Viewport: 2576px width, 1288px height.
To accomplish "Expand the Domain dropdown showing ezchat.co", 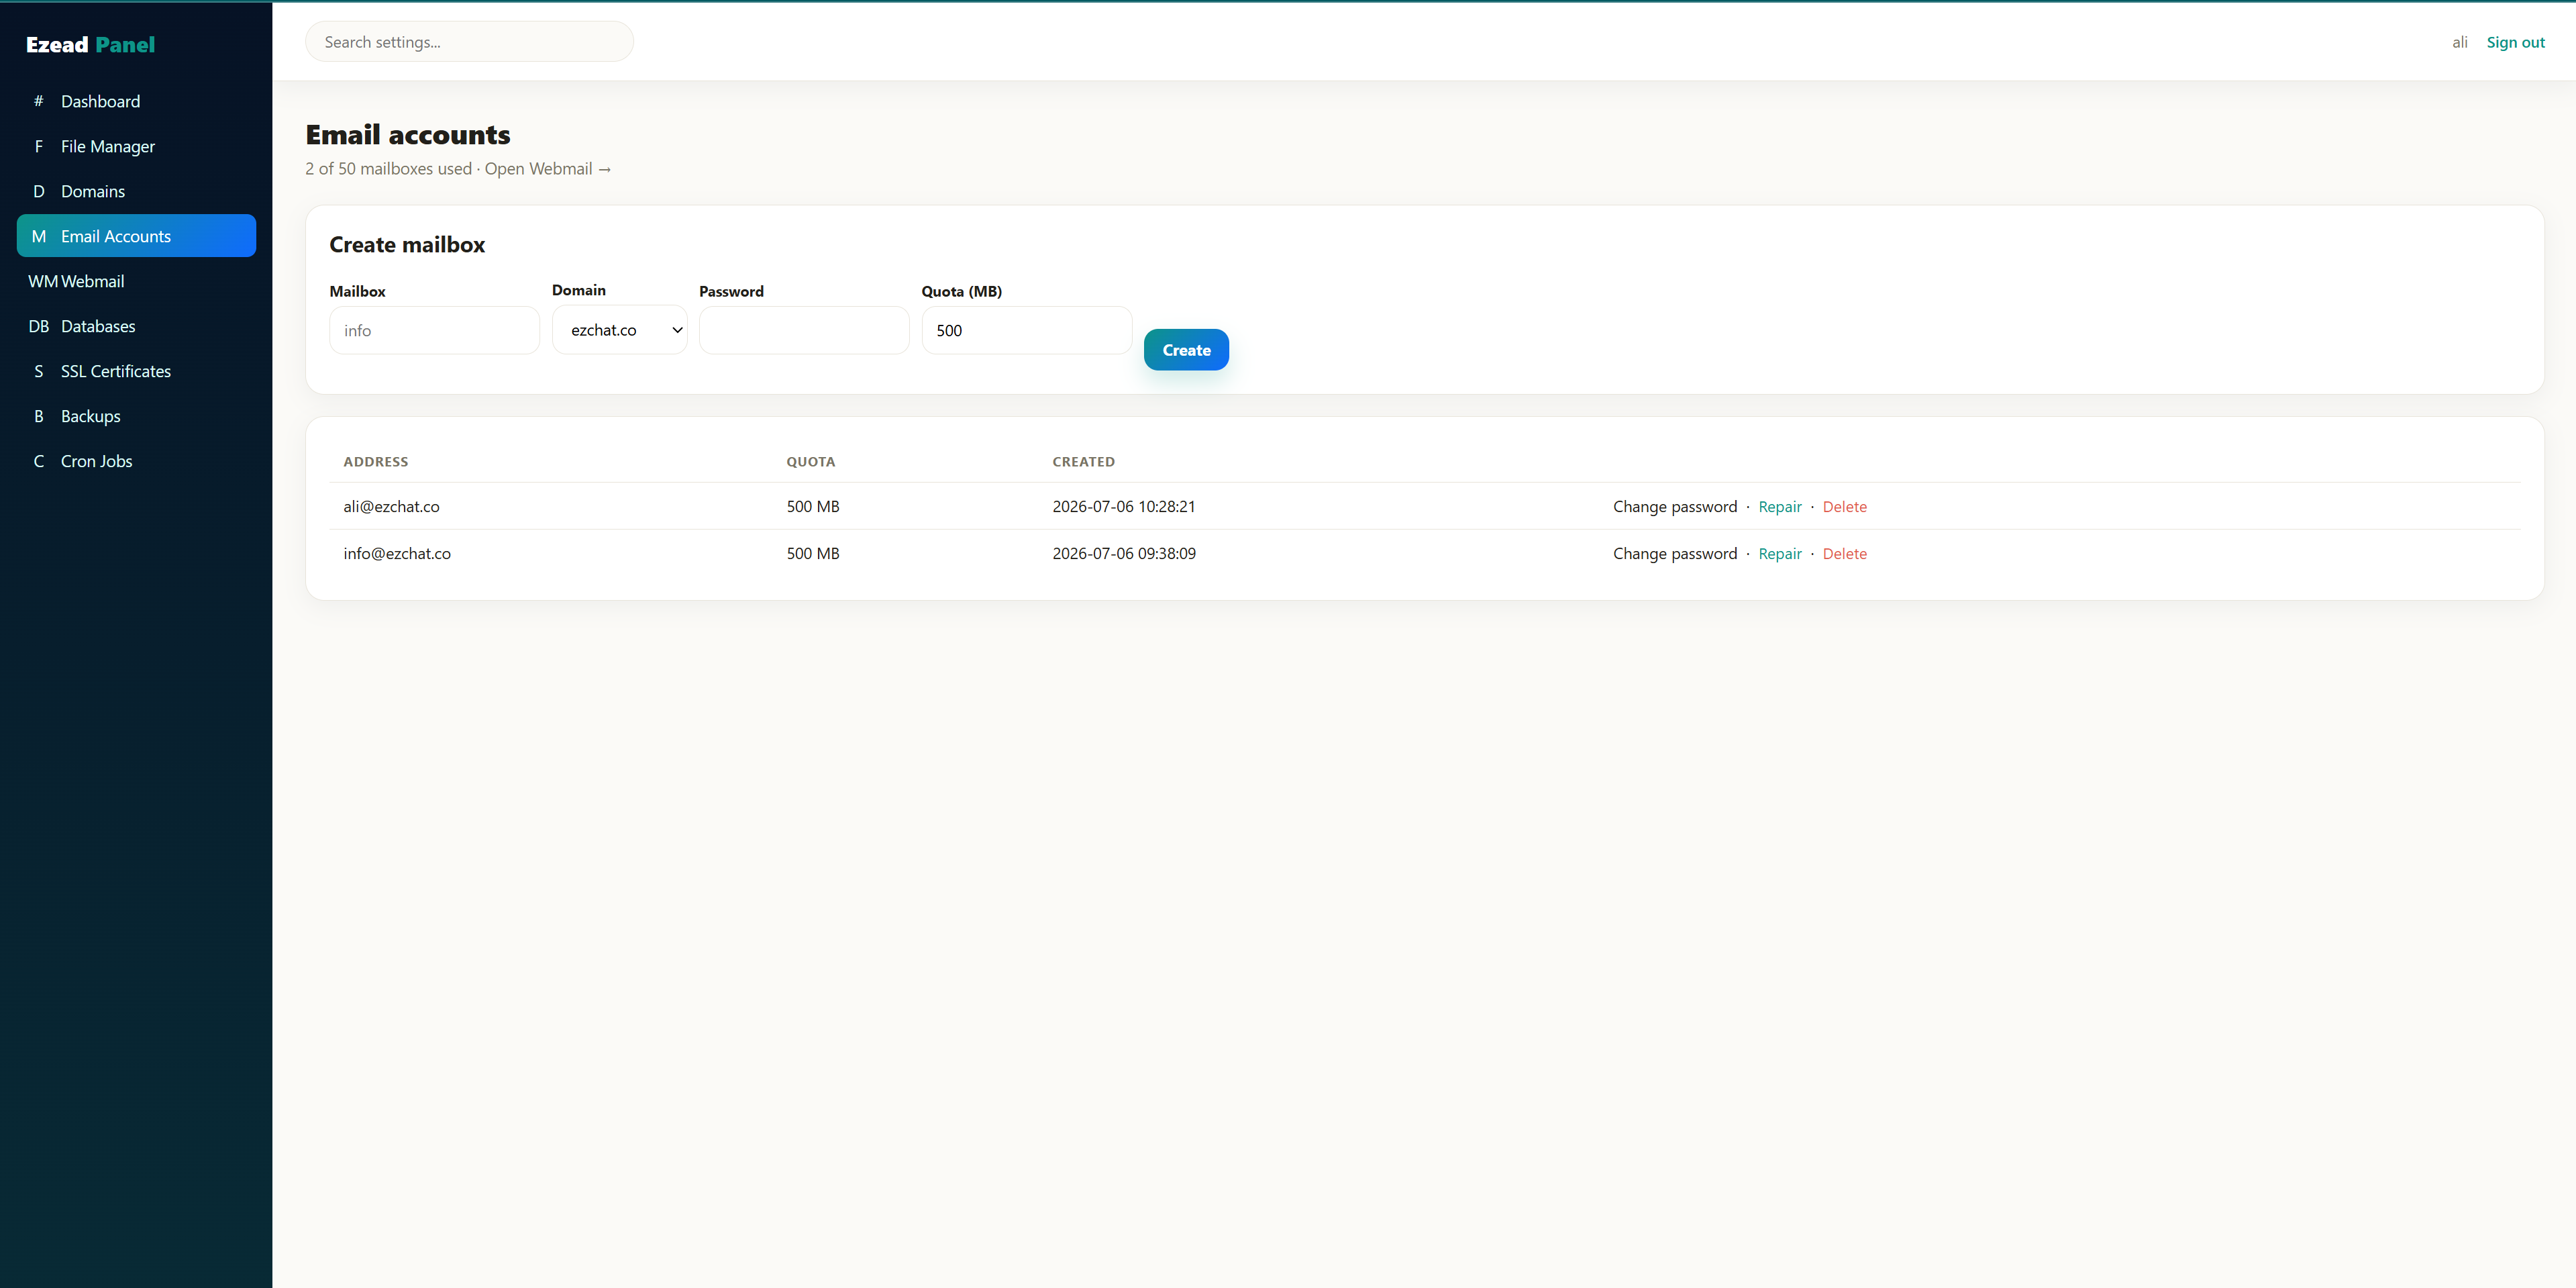I will [x=619, y=330].
